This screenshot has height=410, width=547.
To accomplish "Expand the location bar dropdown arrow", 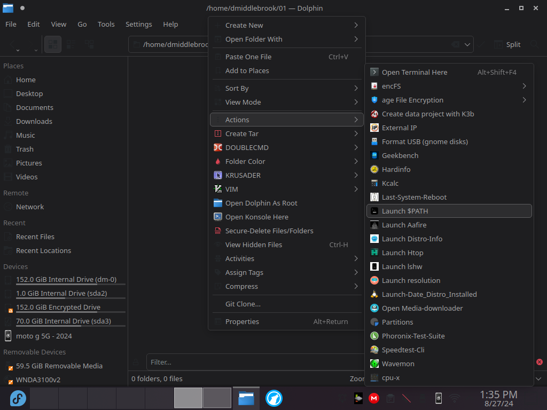I will tap(467, 45).
